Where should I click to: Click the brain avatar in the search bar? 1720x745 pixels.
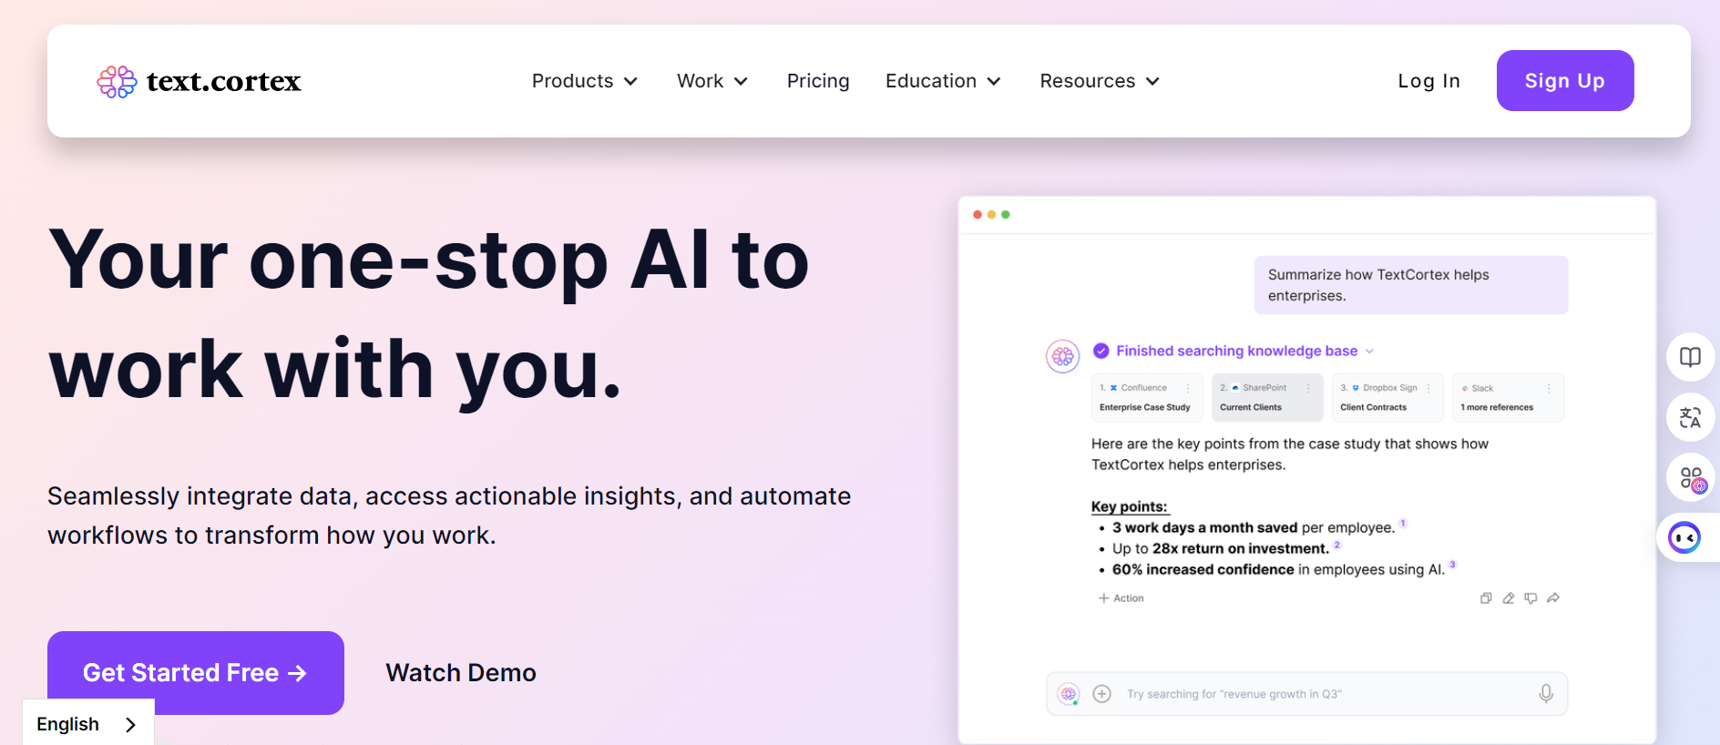(x=1069, y=694)
